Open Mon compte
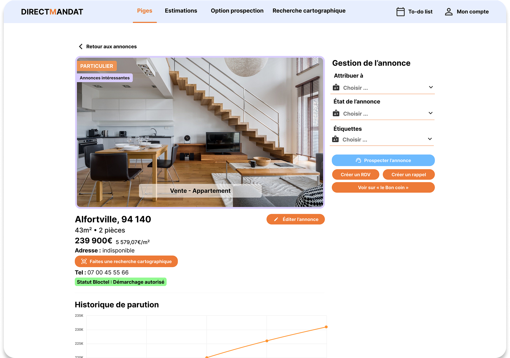This screenshot has height=358, width=510. pos(473,12)
